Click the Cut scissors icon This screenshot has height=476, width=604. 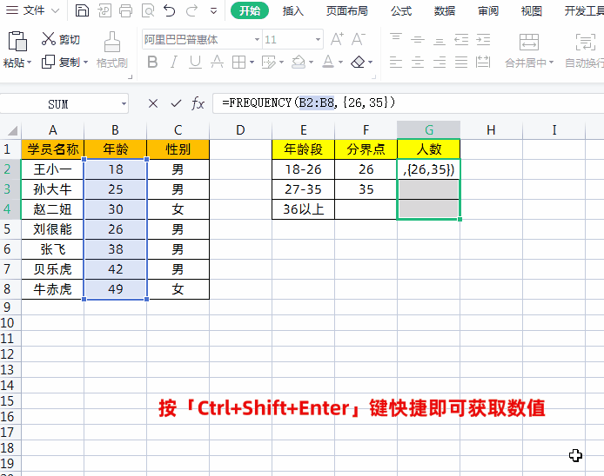tap(49, 39)
